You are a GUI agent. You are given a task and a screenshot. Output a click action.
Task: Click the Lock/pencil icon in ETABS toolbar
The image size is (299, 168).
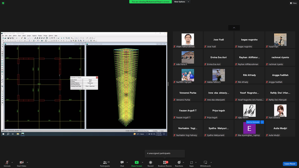point(22,38)
